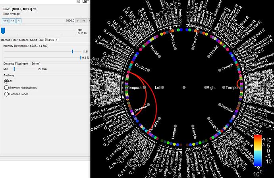274x178 pixels.
Task: Go to previous sample with < button
Action: pyautogui.click(x=19, y=21)
